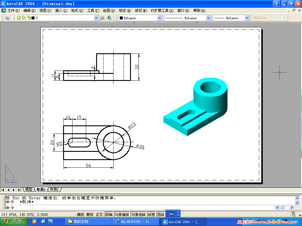
Task: Open the ET扩展工具(X) menu
Action: (x=162, y=11)
